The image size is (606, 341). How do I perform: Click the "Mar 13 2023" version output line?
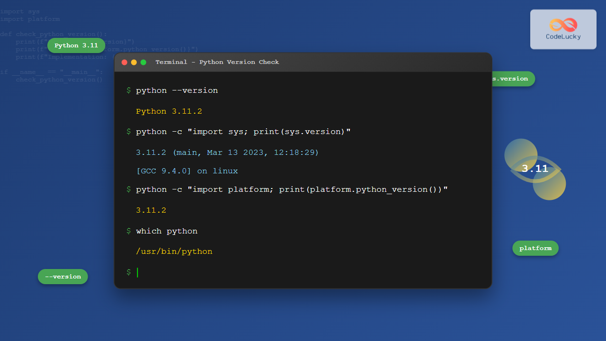pyautogui.click(x=227, y=153)
